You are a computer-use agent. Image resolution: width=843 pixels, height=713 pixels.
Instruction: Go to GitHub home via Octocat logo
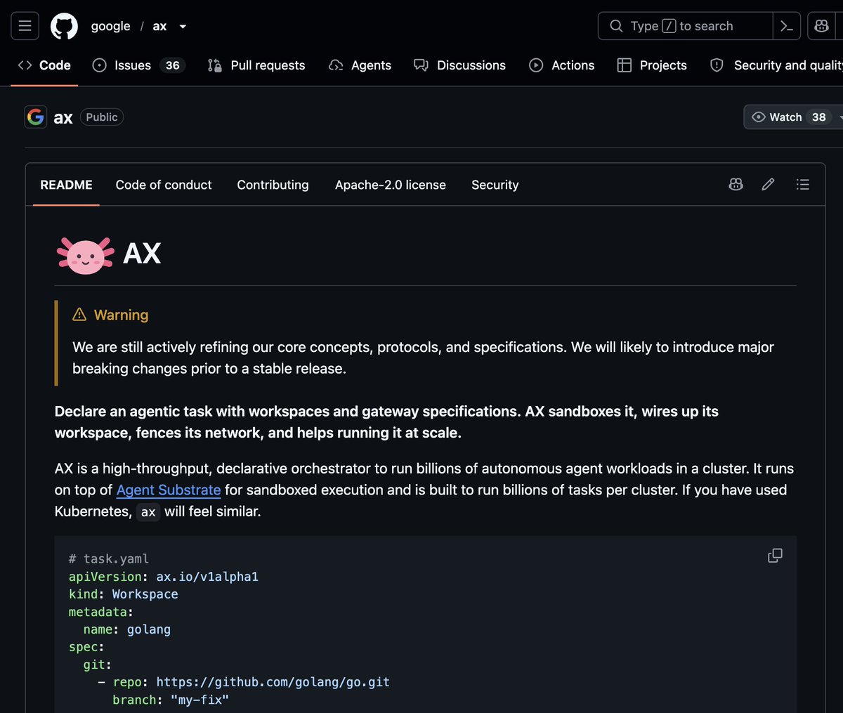click(x=65, y=26)
